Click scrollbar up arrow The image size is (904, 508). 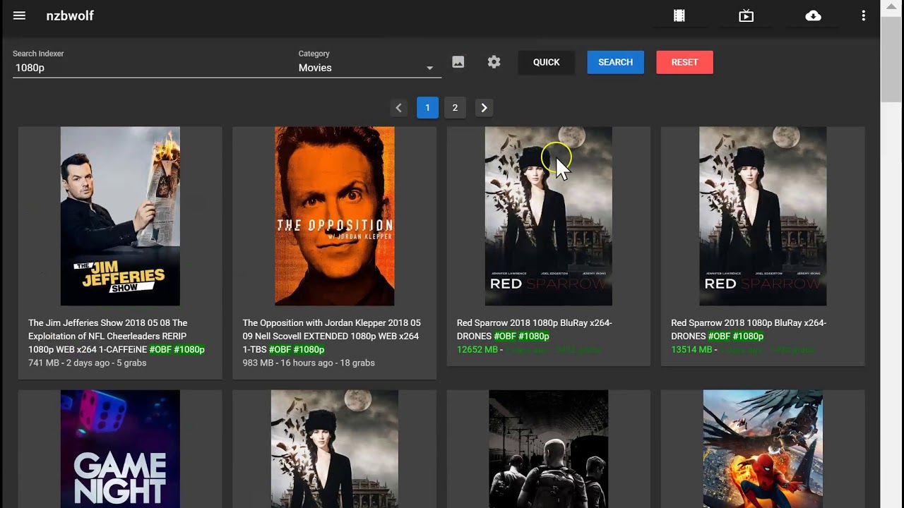coord(891,6)
